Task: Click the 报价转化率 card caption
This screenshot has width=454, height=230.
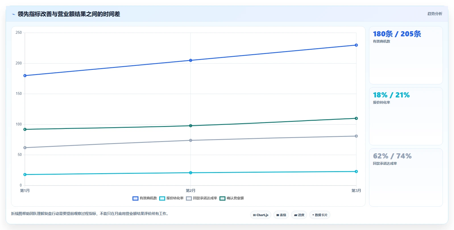Action: click(382, 103)
